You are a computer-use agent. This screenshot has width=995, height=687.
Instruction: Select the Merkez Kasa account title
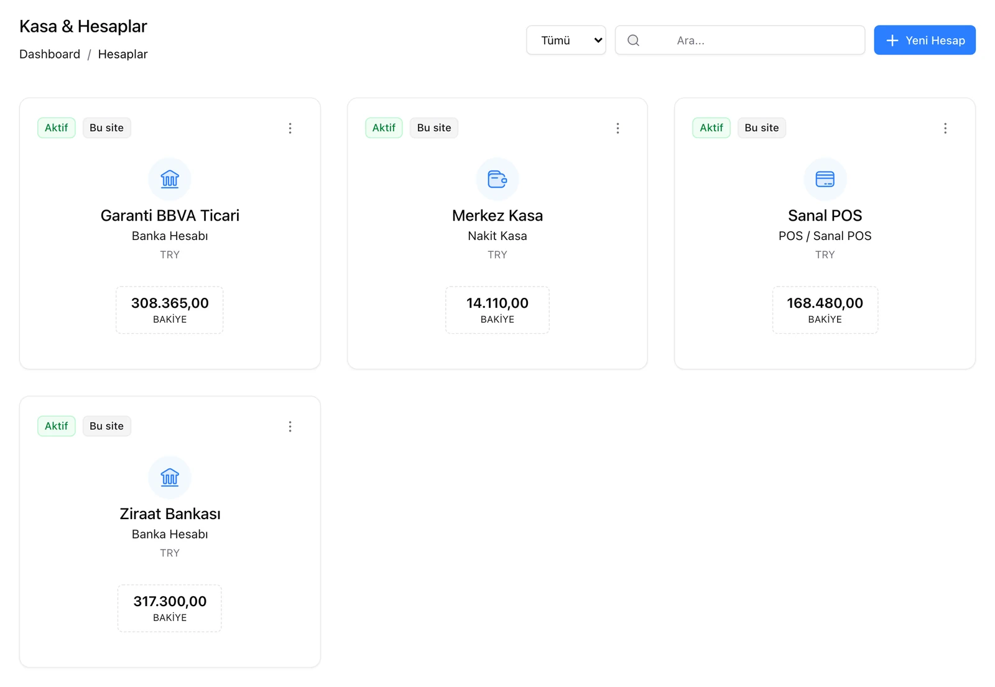coord(497,216)
